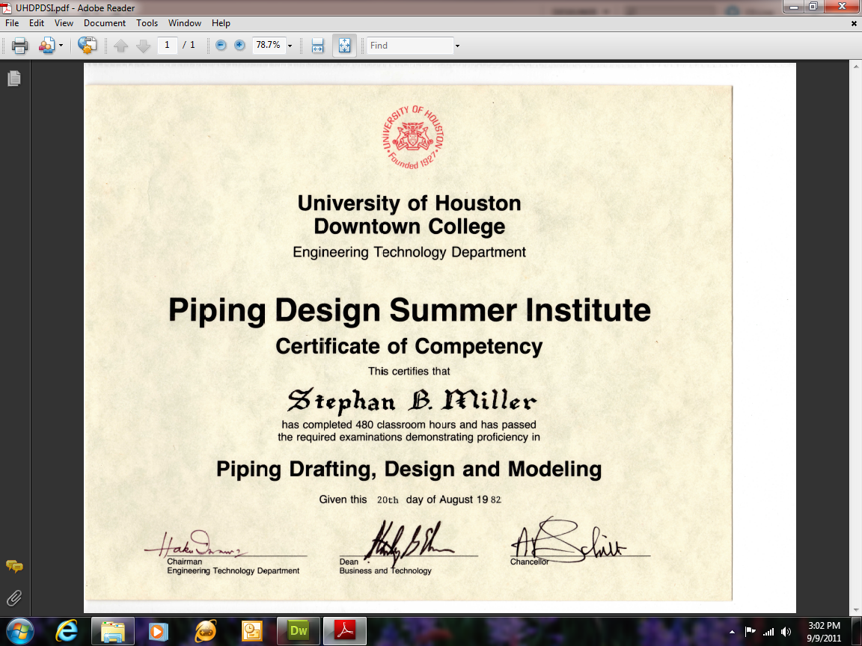Open the Help menu

[221, 23]
